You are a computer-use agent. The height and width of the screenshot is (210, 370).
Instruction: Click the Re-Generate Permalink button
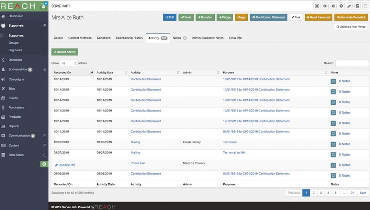(x=351, y=17)
